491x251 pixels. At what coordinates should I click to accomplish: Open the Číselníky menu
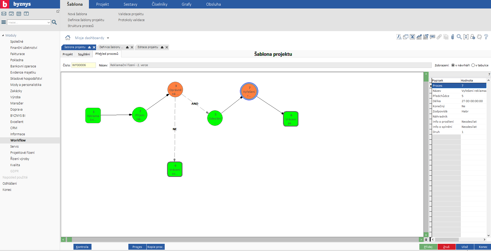pyautogui.click(x=160, y=4)
